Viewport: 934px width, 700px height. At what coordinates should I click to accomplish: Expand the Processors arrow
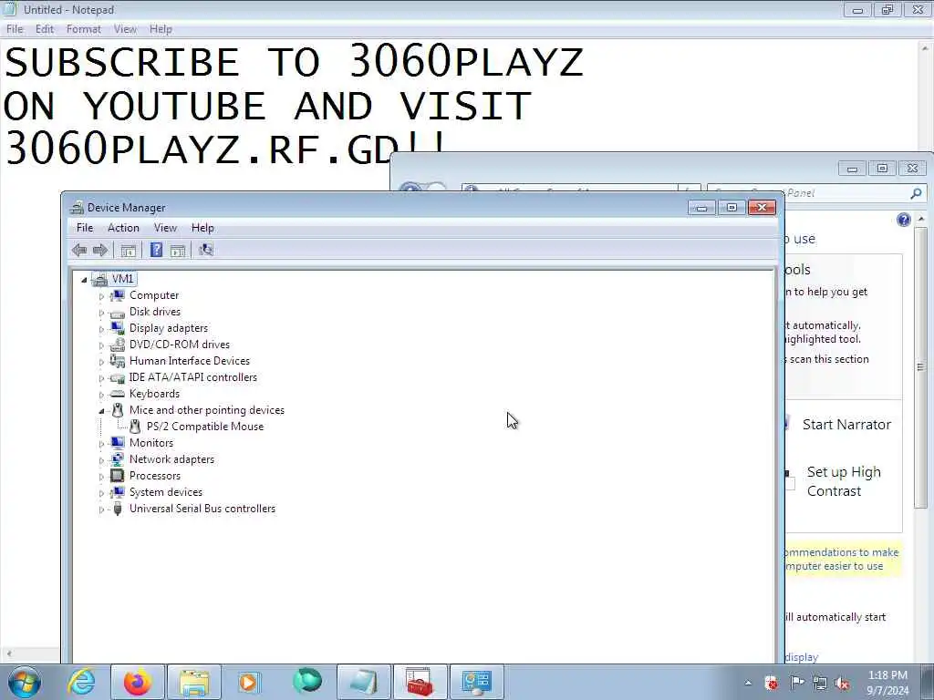(x=101, y=476)
